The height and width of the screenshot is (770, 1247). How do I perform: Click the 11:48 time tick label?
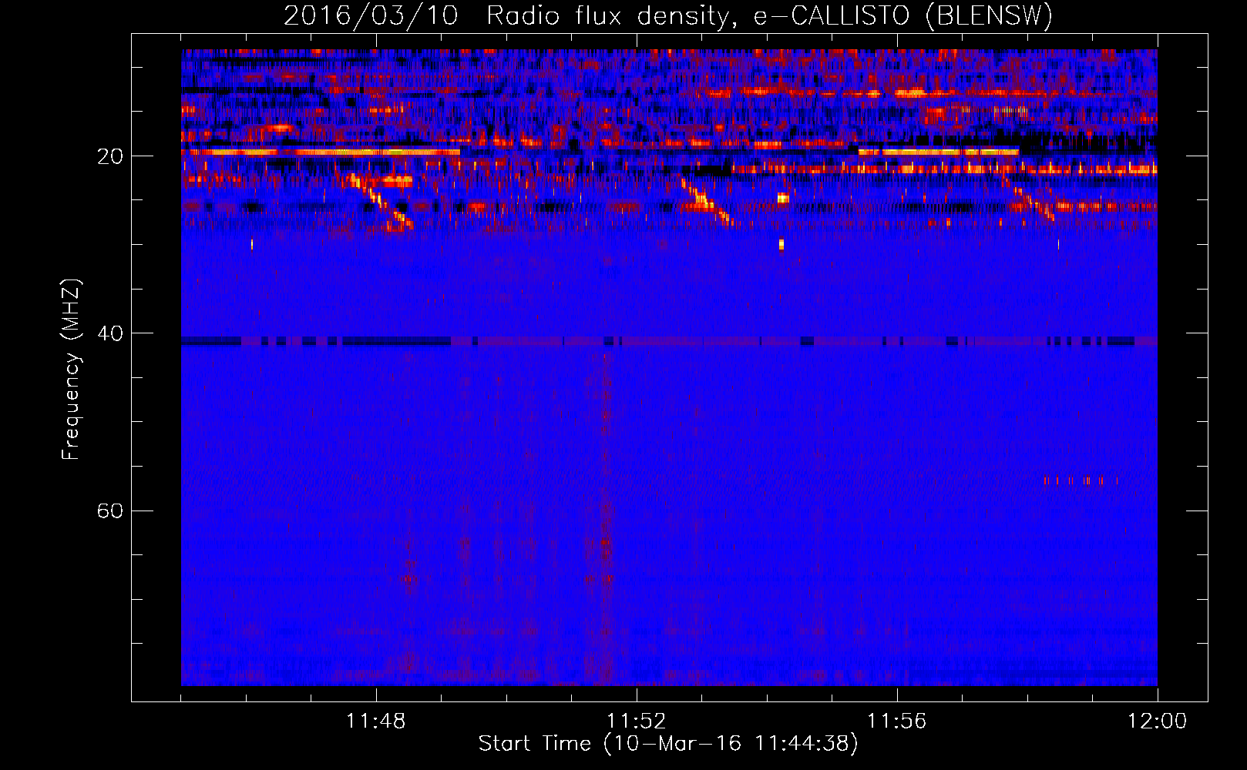pos(376,721)
